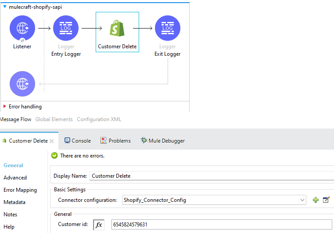Screen dimensions: 334x233
Task: Click the Entry Logger node icon
Action: (x=66, y=28)
